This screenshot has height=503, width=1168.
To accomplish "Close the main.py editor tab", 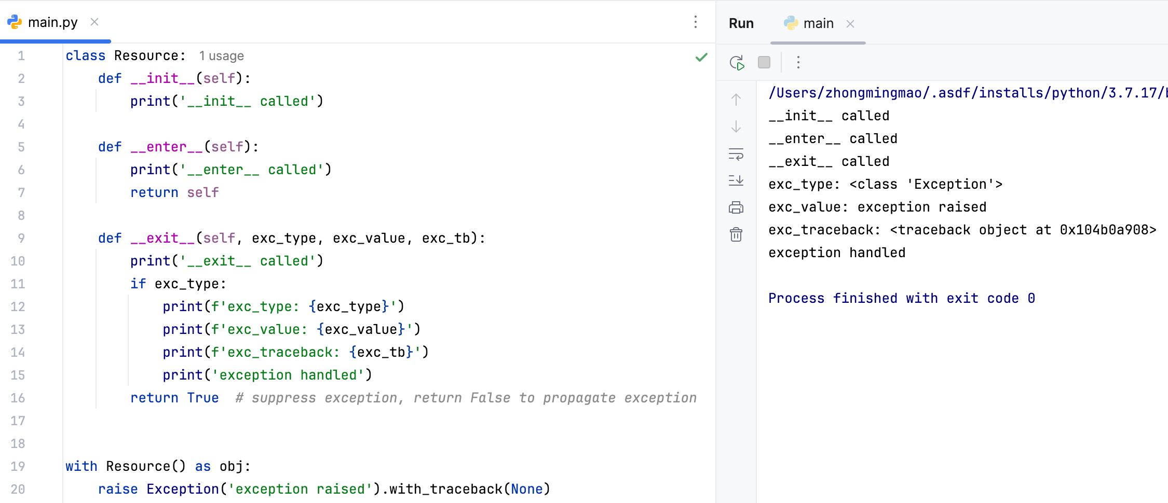I will point(94,22).
